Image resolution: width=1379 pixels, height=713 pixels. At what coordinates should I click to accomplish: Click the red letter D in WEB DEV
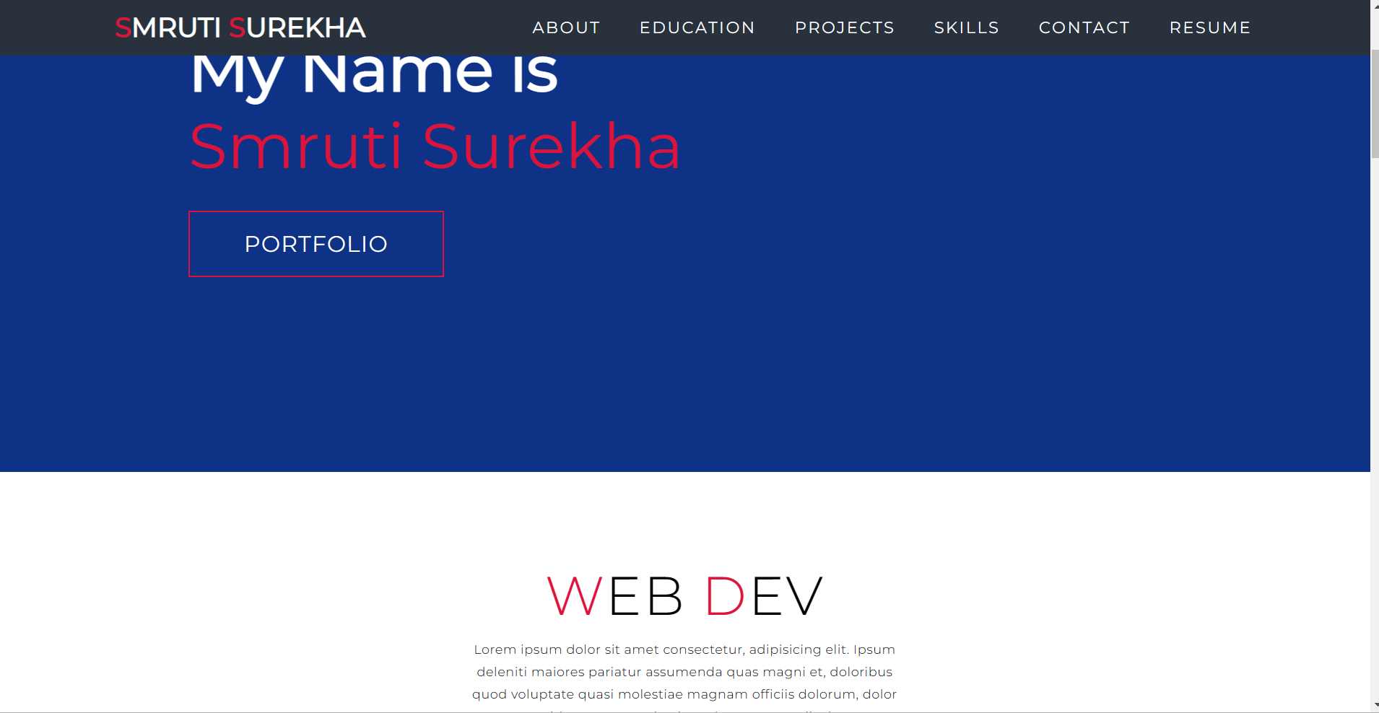click(x=725, y=597)
